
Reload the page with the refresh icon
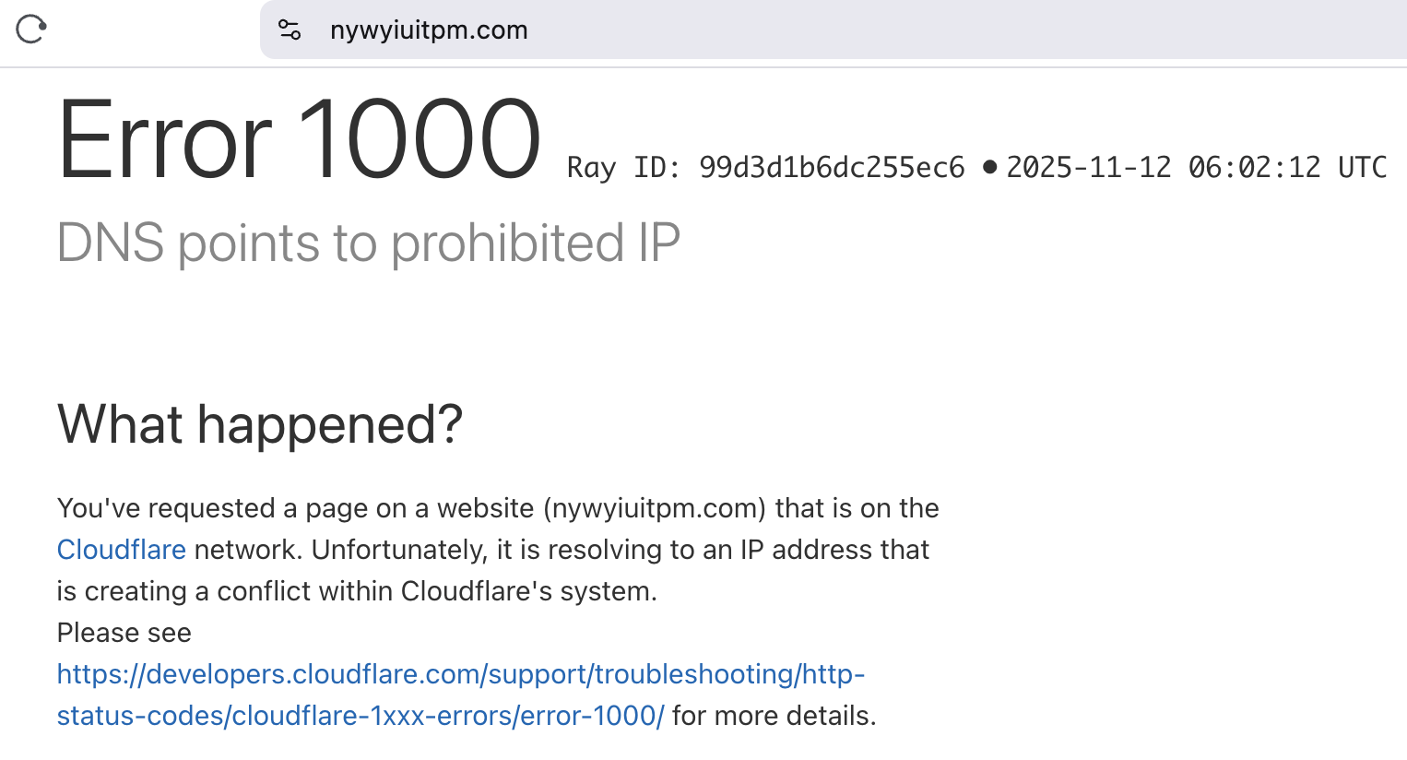pos(31,30)
